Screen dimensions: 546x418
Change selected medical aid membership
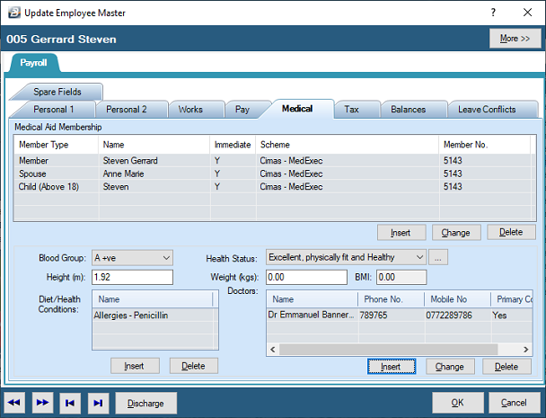[456, 233]
